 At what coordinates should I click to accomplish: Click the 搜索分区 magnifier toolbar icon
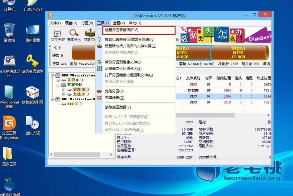[74, 35]
